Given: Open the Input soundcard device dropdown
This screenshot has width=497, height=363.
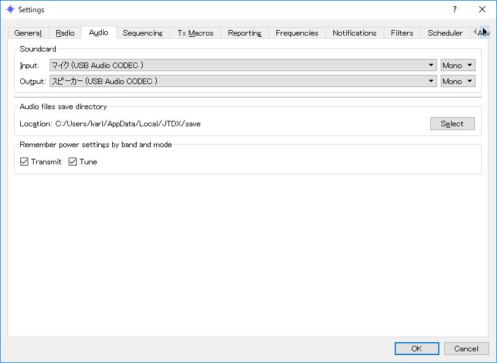Looking at the screenshot, I should tap(243, 66).
